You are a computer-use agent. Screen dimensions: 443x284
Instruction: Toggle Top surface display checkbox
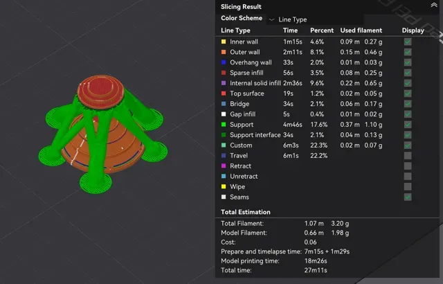[x=408, y=94]
